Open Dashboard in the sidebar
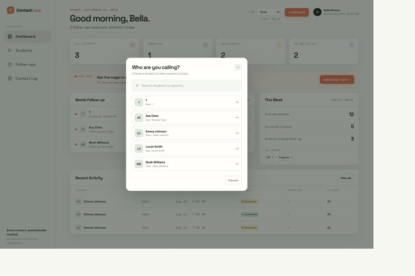This screenshot has width=415, height=276. [x=27, y=36]
